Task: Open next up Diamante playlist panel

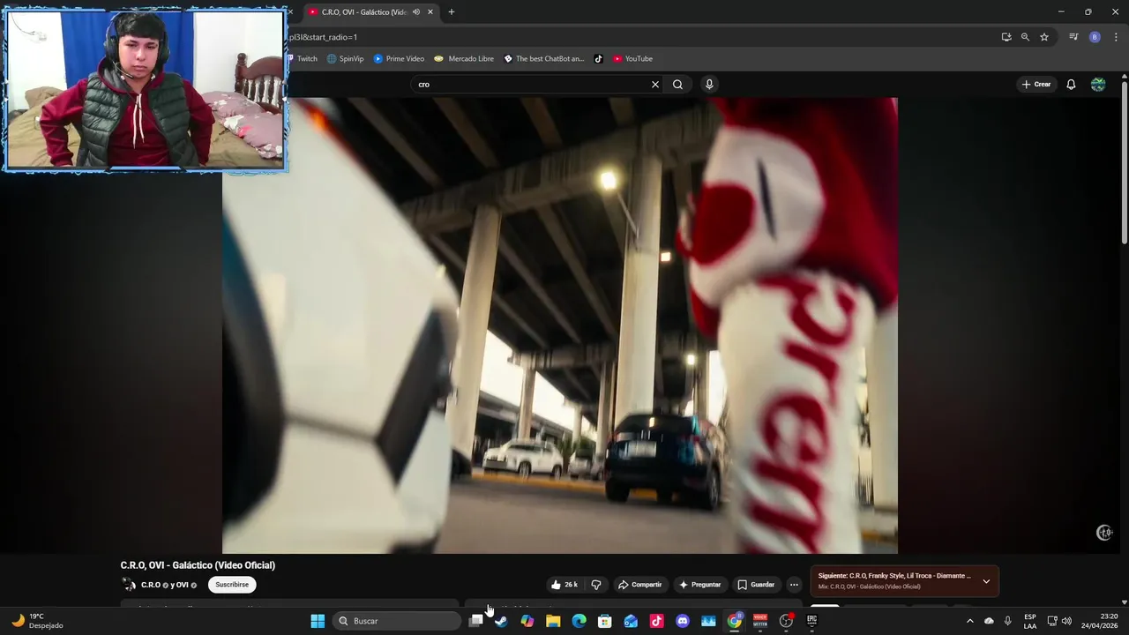Action: (904, 581)
